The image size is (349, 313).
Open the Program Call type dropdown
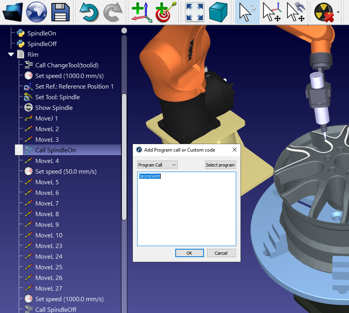(x=157, y=165)
